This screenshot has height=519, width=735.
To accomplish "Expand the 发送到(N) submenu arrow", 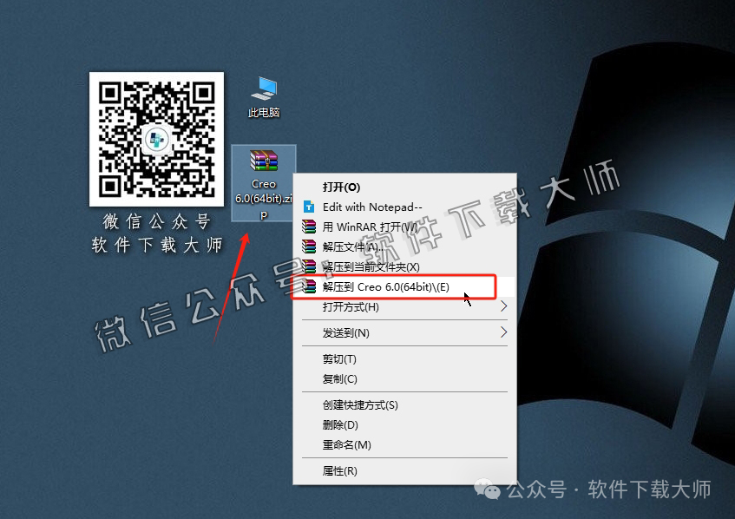I will [x=503, y=332].
